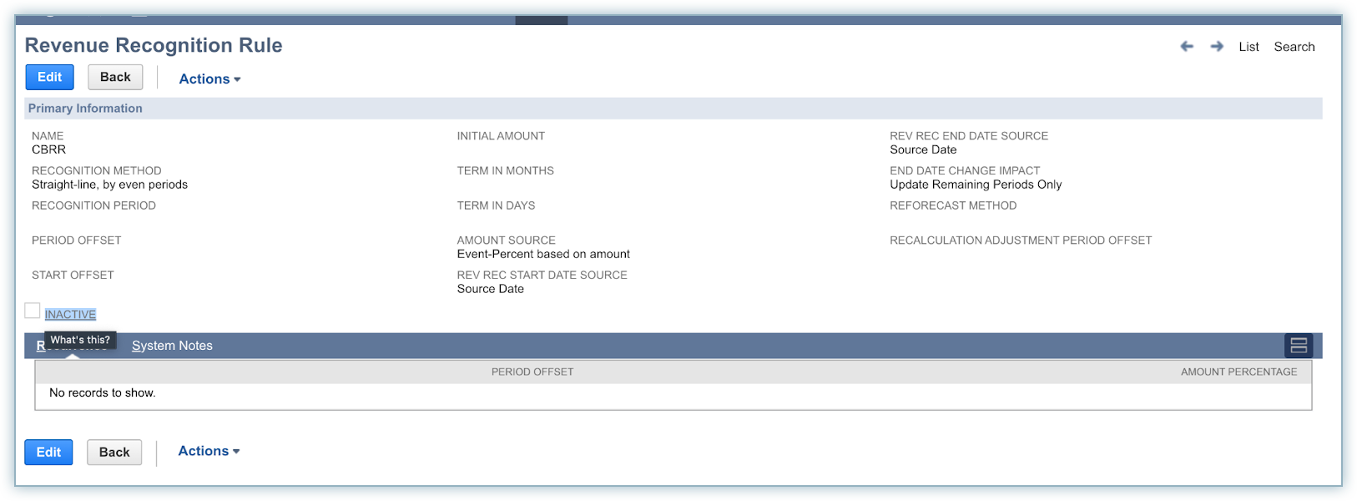Open the Search link

click(1294, 47)
